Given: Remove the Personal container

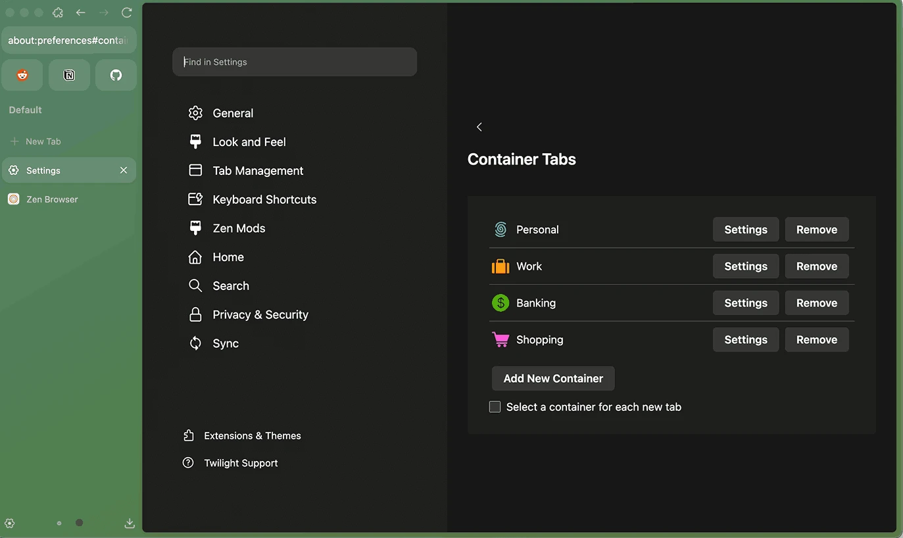Looking at the screenshot, I should pos(817,230).
